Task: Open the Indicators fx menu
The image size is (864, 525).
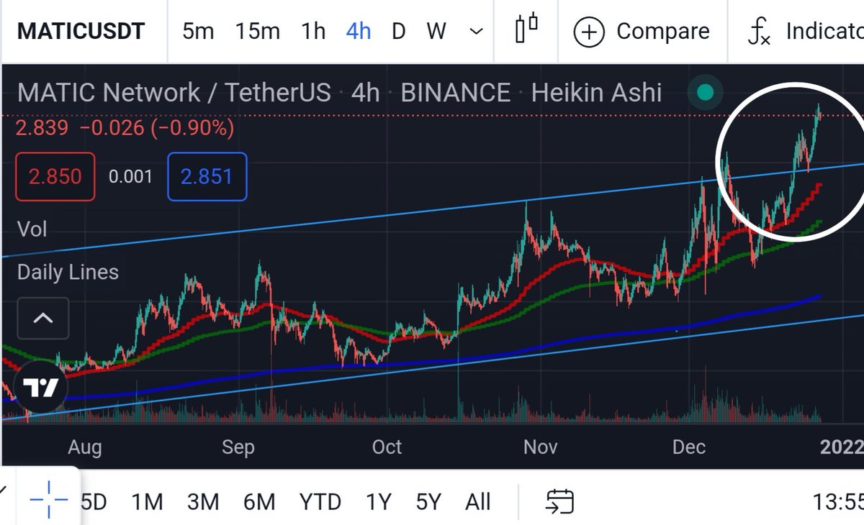Action: click(804, 32)
